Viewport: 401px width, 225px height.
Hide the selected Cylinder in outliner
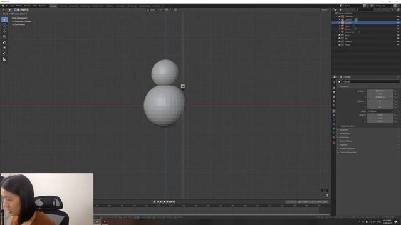coord(398,22)
